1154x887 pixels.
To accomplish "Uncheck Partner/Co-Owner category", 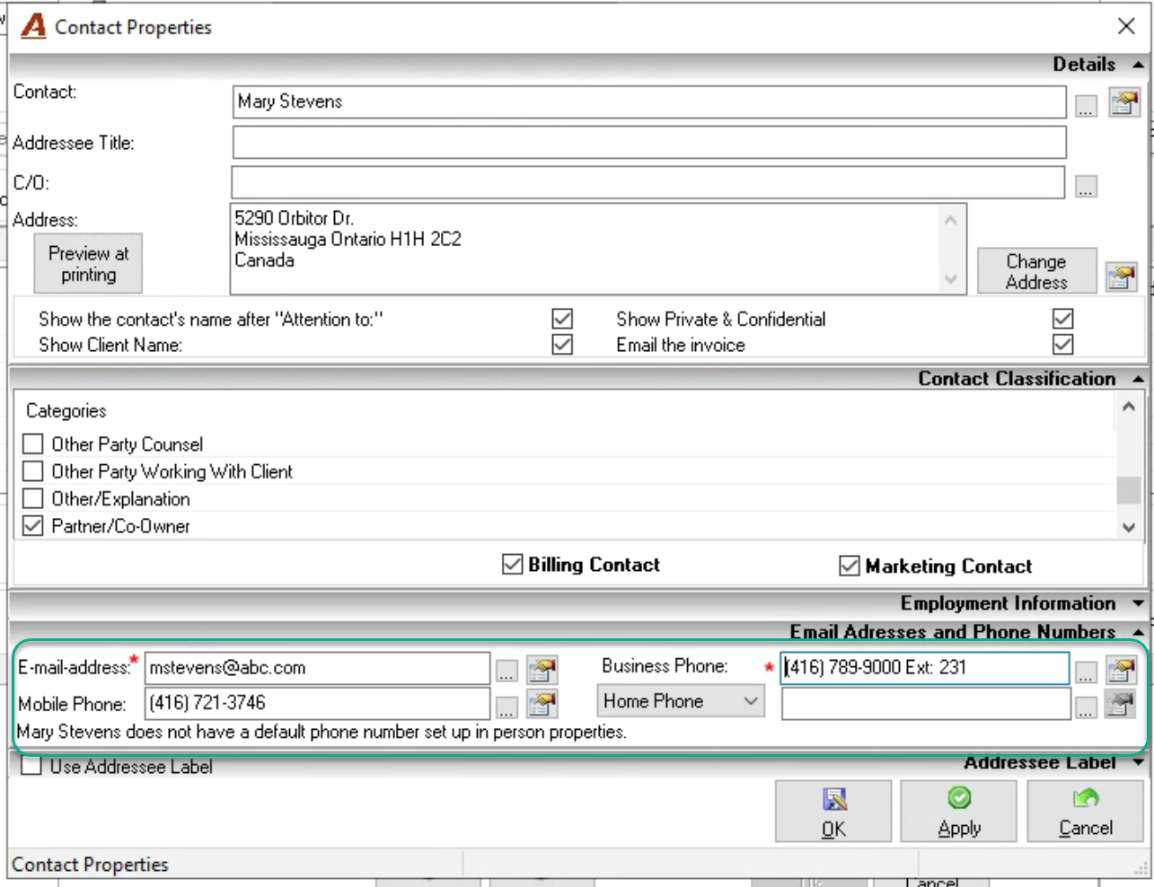I will [x=33, y=525].
